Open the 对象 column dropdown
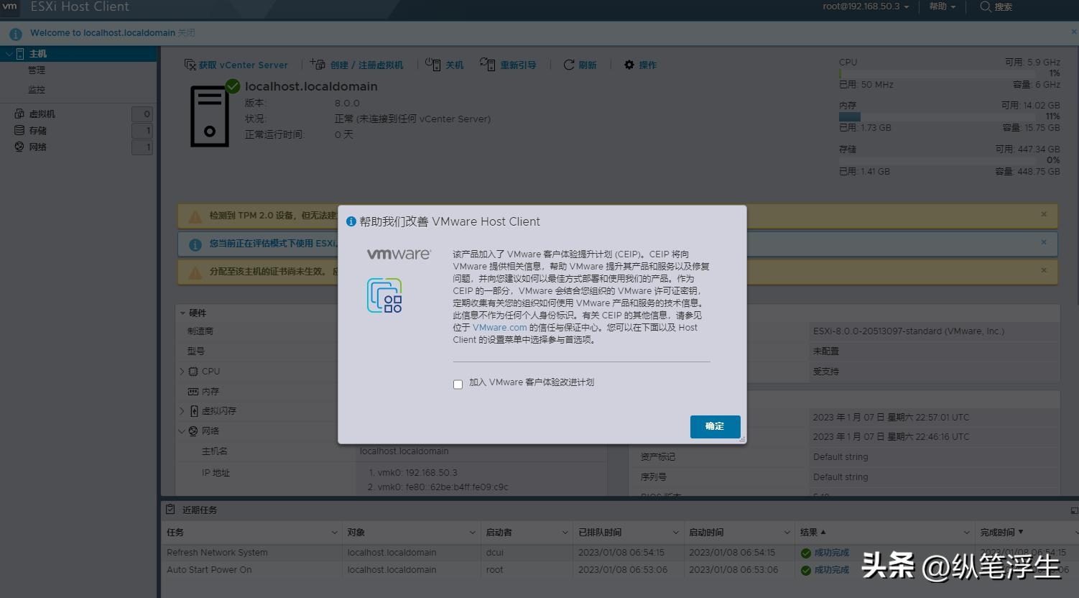The height and width of the screenshot is (598, 1079). 472,532
